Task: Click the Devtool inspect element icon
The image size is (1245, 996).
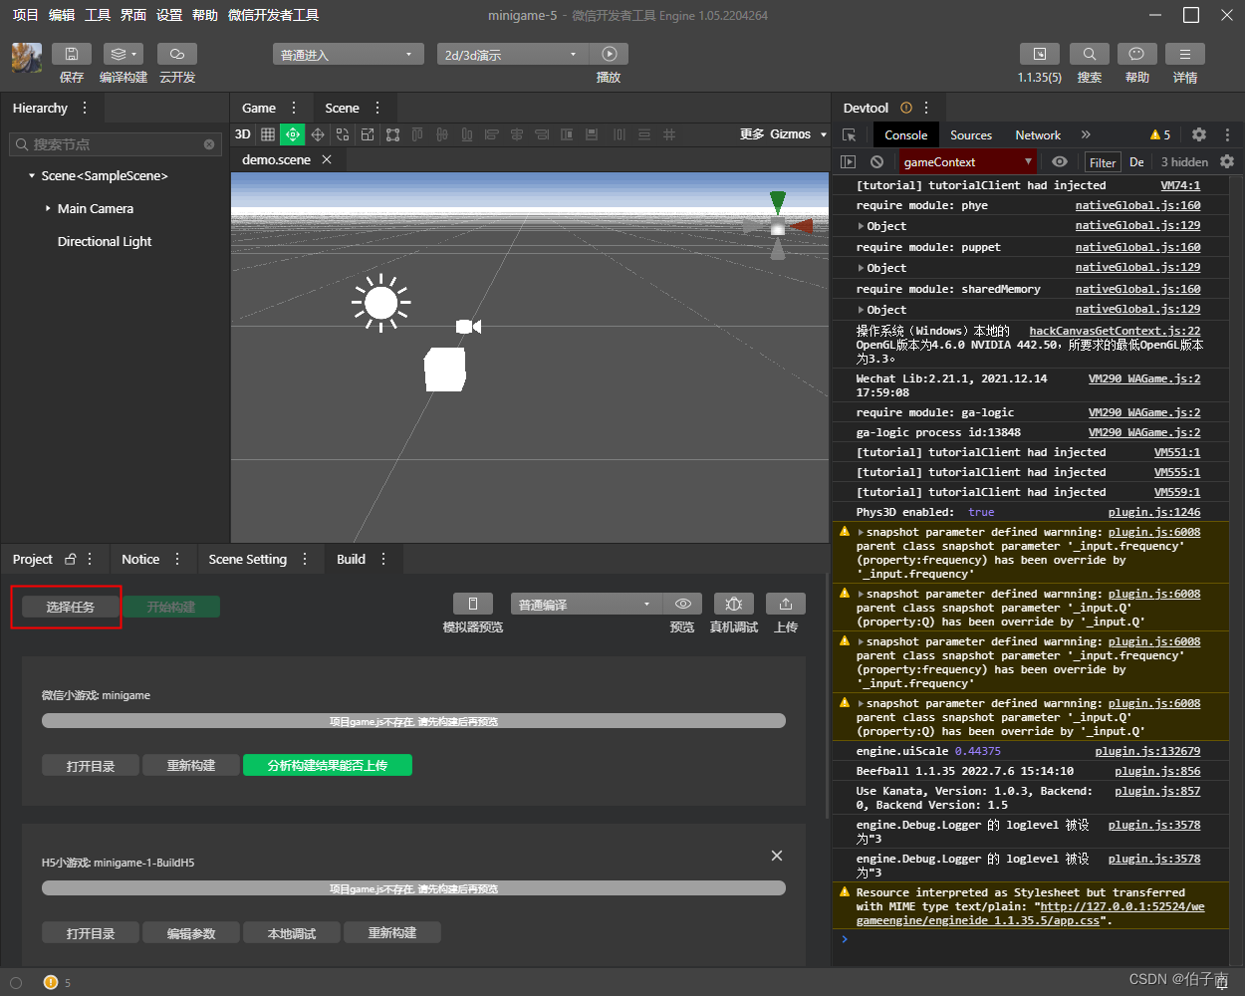Action: [850, 134]
